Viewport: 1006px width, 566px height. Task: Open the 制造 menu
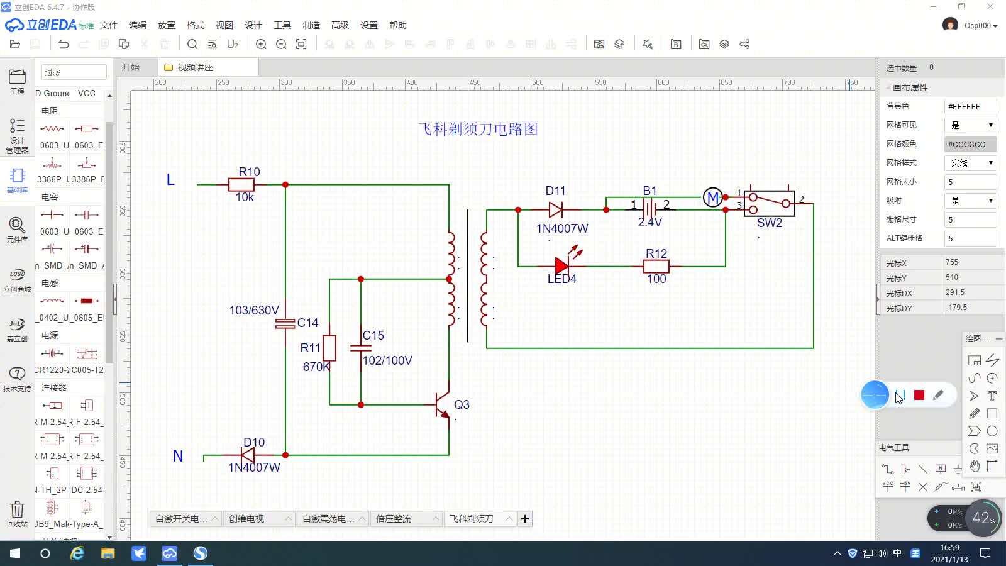tap(311, 25)
